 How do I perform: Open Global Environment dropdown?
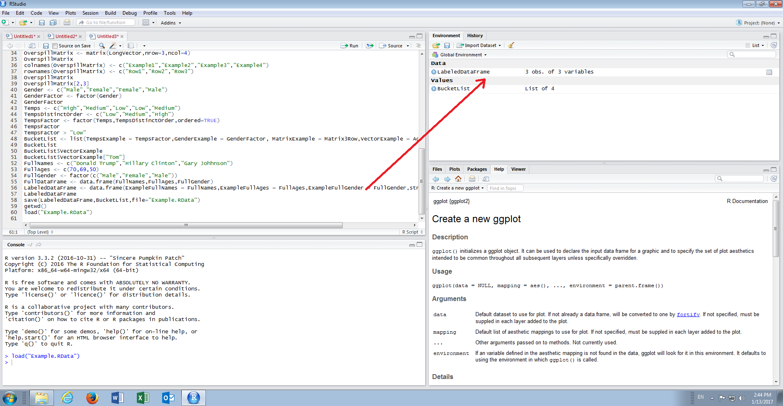click(x=460, y=55)
